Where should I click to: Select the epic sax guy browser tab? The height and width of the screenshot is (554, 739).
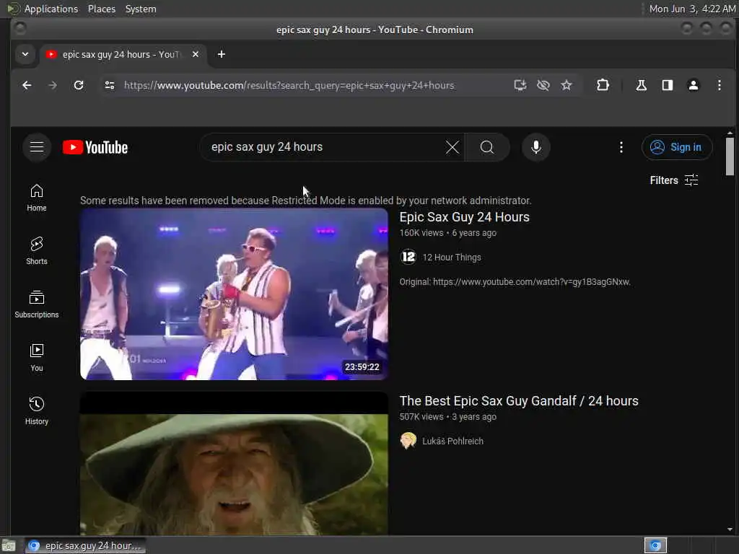coord(123,54)
